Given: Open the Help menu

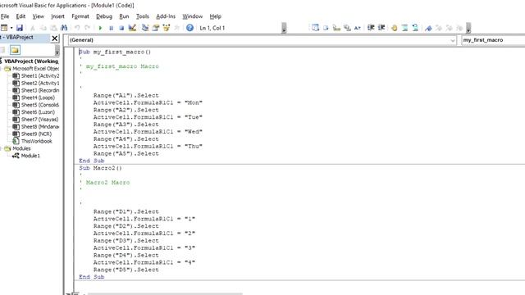Looking at the screenshot, I should pyautogui.click(x=215, y=16).
